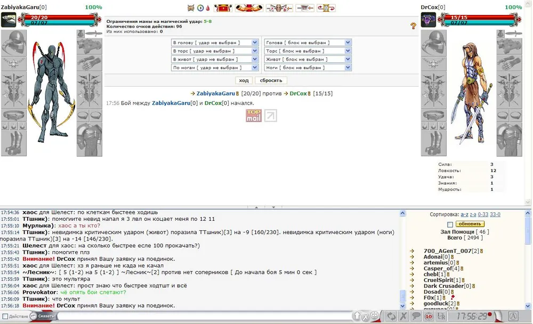Sort user list by 33-0
The height and width of the screenshot is (324, 533).
pos(495,214)
